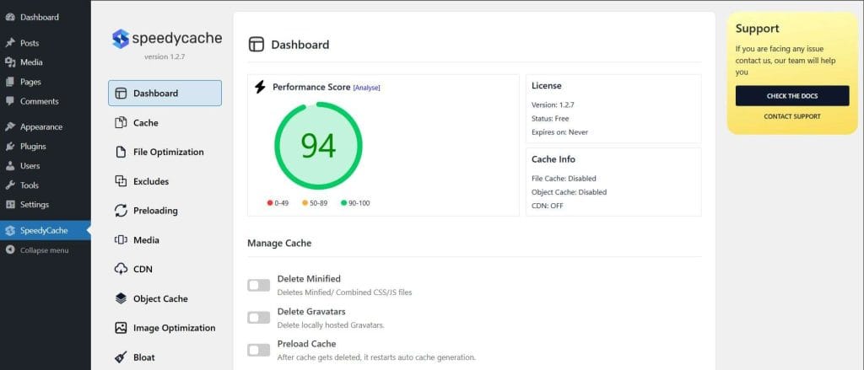
Task: Click the Manage Cache heading
Action: click(279, 243)
